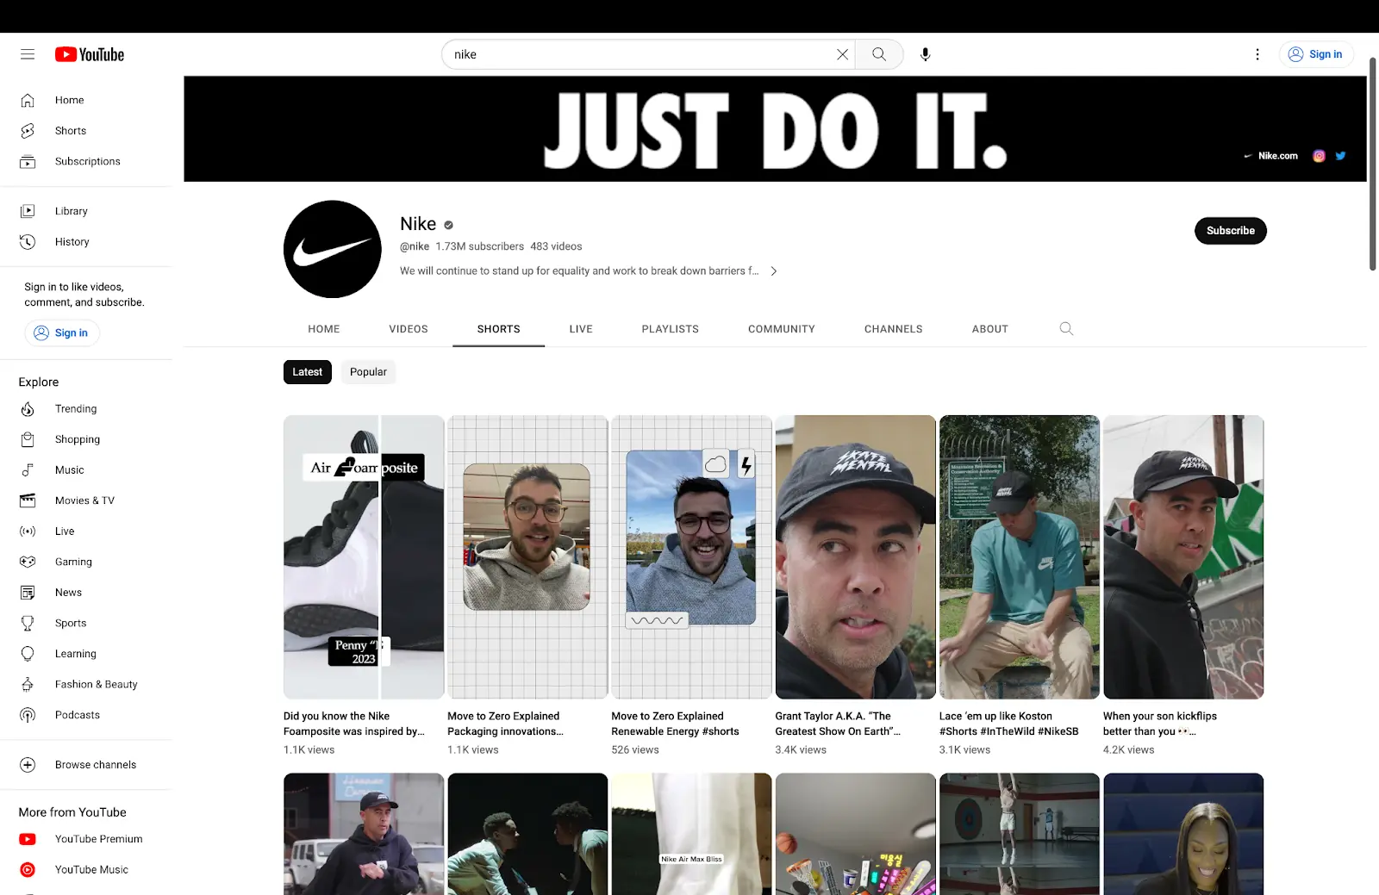
Task: Expand the channel description chevron
Action: coord(774,271)
